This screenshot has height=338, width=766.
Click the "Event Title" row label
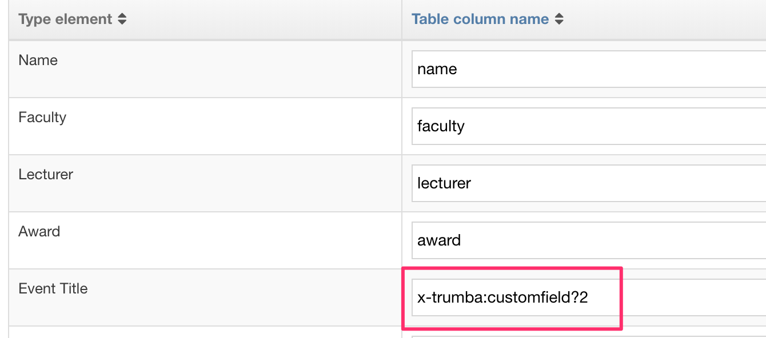pos(53,289)
